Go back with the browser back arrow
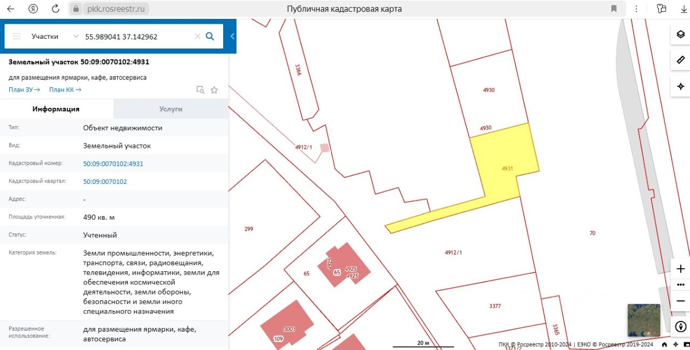 [11, 9]
